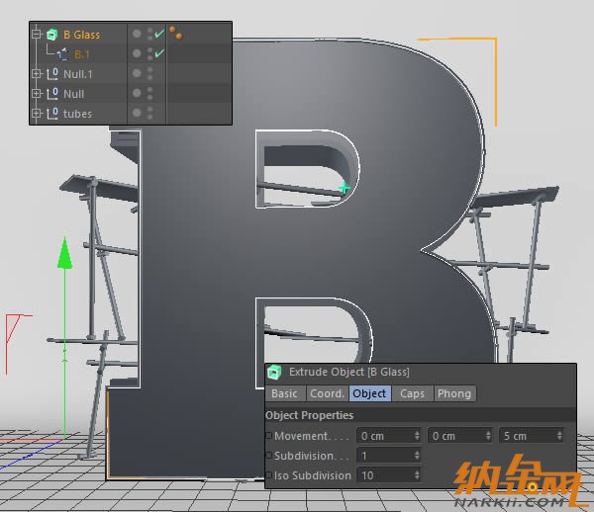Disable B.1 green enable checkmark
The image size is (594, 512).
[159, 53]
